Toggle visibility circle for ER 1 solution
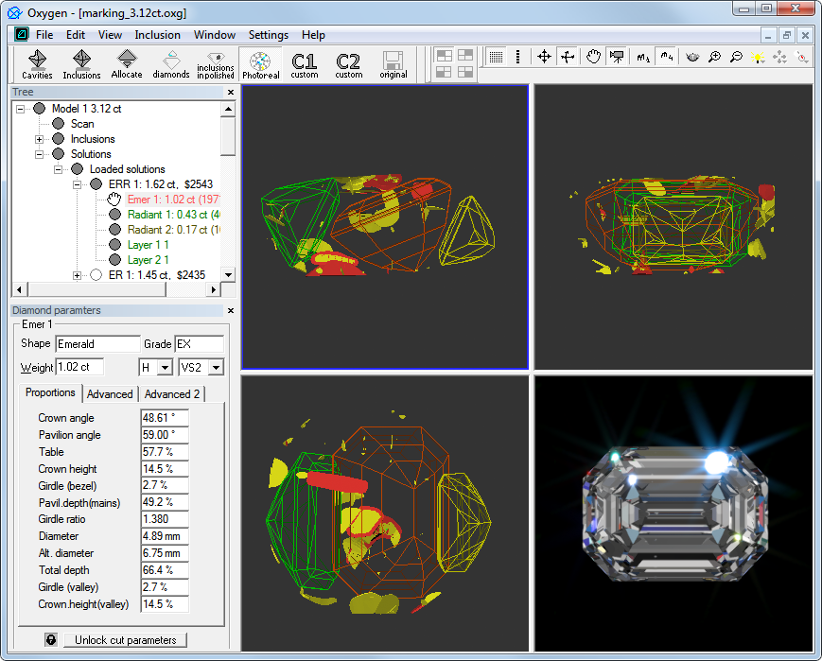Image resolution: width=822 pixels, height=661 pixels. click(x=96, y=275)
